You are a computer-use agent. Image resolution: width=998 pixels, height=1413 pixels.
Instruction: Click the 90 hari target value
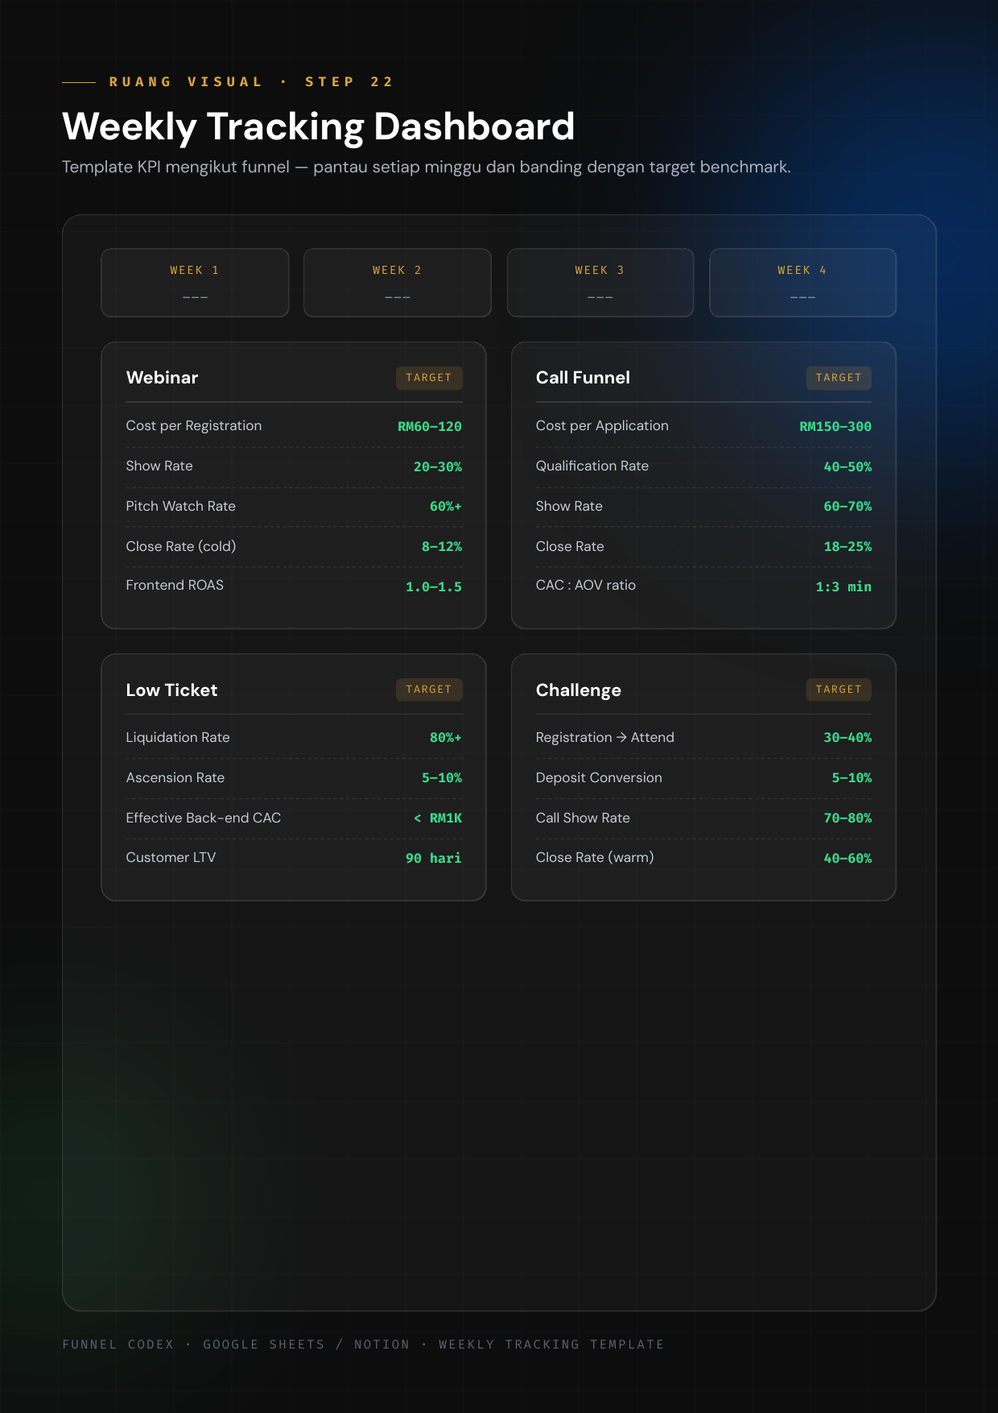tap(434, 859)
